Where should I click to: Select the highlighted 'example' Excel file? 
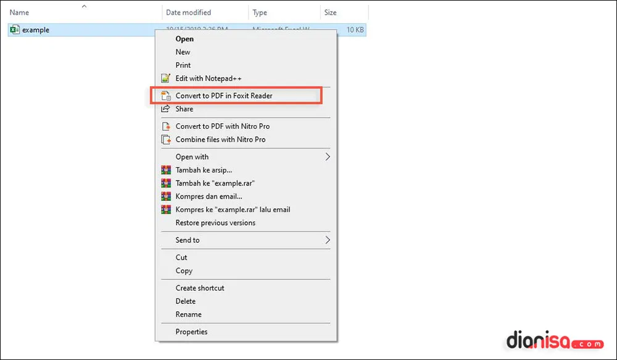click(36, 30)
